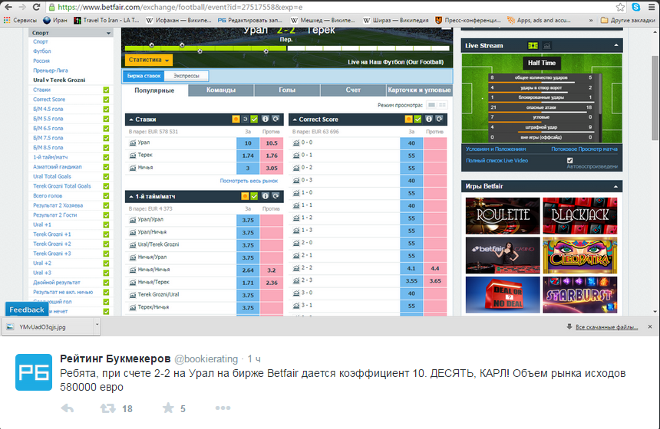Open graph icon for Урал in Ставки

click(x=133, y=142)
